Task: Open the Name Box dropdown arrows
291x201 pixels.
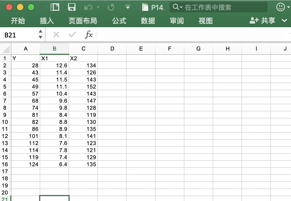Action: [x=41, y=34]
